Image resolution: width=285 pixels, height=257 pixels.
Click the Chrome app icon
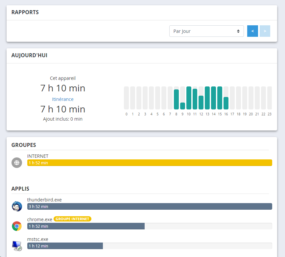(17, 226)
